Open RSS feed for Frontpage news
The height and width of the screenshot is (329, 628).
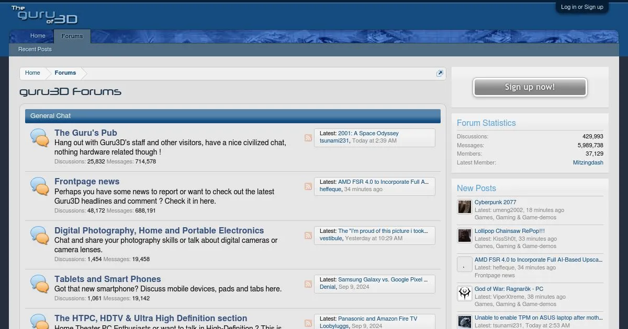tap(308, 186)
